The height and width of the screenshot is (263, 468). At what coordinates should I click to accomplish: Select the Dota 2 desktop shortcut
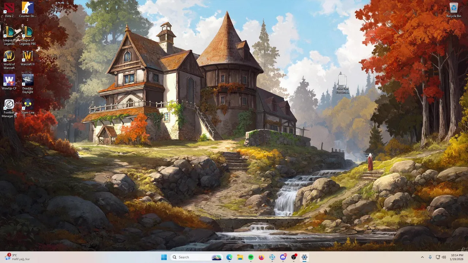[x=9, y=10]
